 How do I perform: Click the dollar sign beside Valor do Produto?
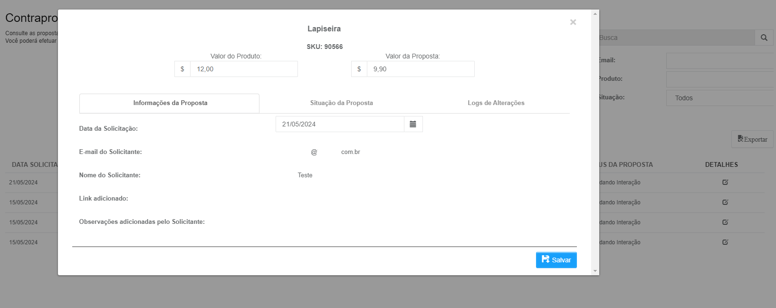(182, 69)
